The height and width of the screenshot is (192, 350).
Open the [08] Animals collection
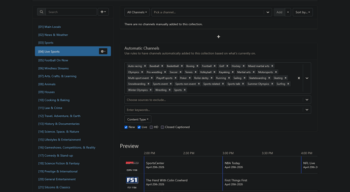tap(47, 84)
